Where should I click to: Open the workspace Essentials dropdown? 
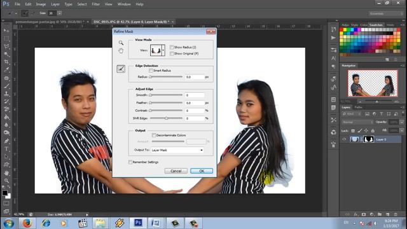point(385,13)
